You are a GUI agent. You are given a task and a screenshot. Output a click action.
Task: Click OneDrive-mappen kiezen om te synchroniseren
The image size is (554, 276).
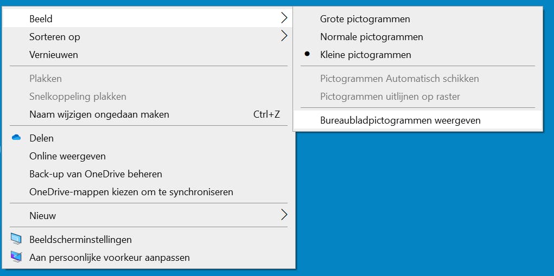(x=131, y=192)
